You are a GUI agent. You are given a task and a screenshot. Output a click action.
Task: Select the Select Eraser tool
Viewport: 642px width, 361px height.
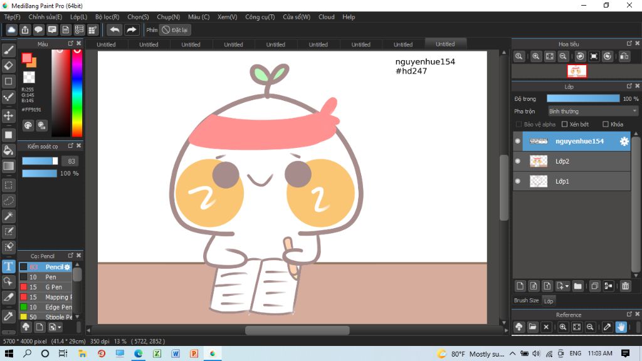[9, 246]
